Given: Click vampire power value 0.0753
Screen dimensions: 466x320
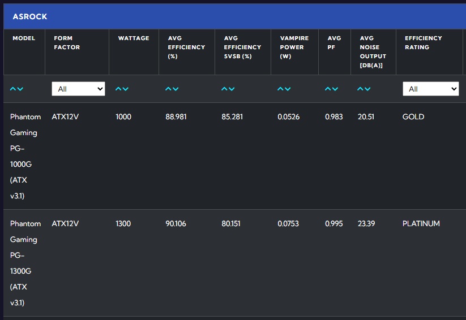Looking at the screenshot, I should 288,223.
